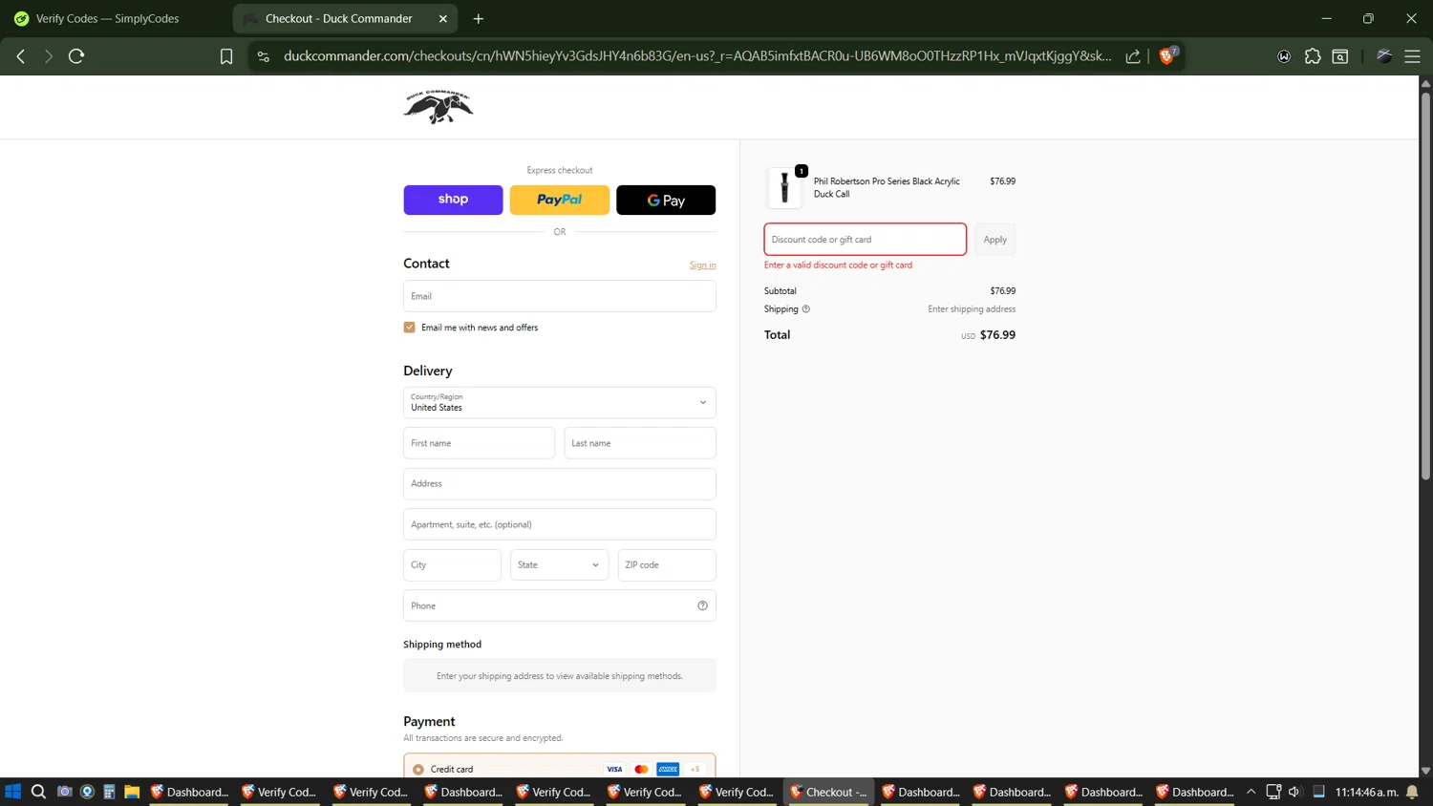This screenshot has width=1433, height=806.
Task: Choose PayPal express checkout
Action: click(x=559, y=200)
